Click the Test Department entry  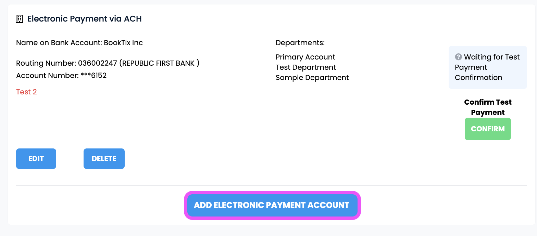click(306, 67)
